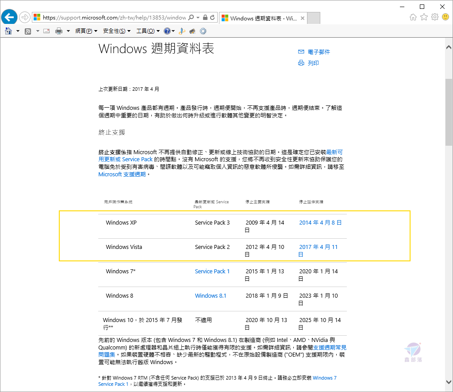The image size is (453, 392).
Task: Expand the Print dropdown arrow
Action: [x=68, y=31]
